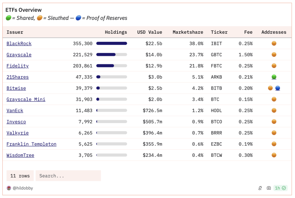Sort table by Fee column header

(248, 32)
